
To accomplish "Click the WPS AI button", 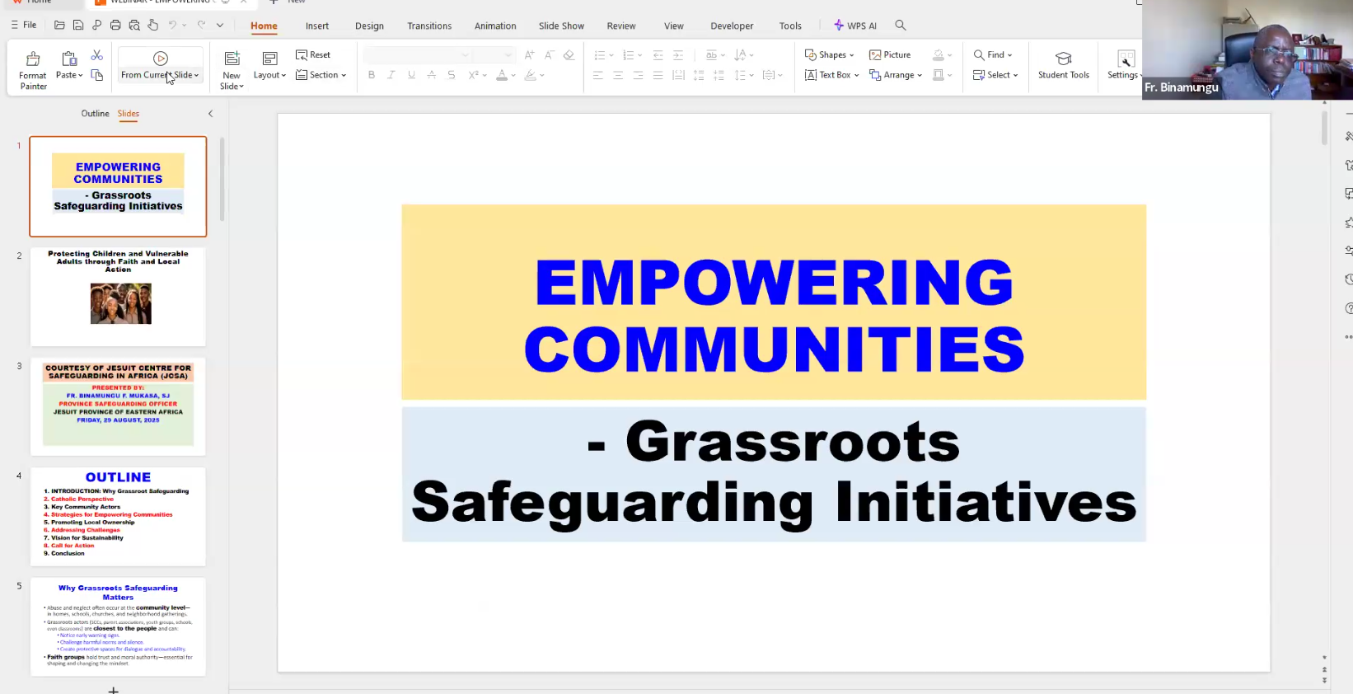I will click(855, 26).
